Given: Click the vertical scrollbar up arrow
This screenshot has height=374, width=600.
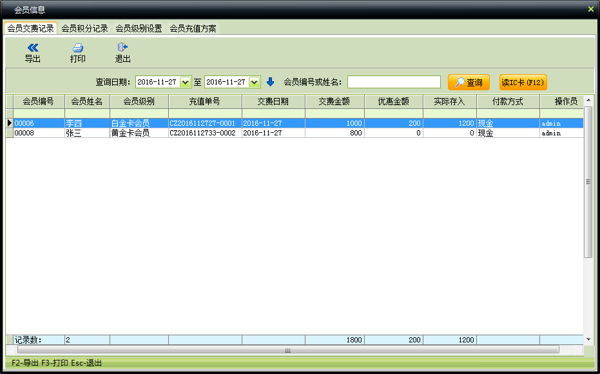Looking at the screenshot, I should click(x=588, y=101).
